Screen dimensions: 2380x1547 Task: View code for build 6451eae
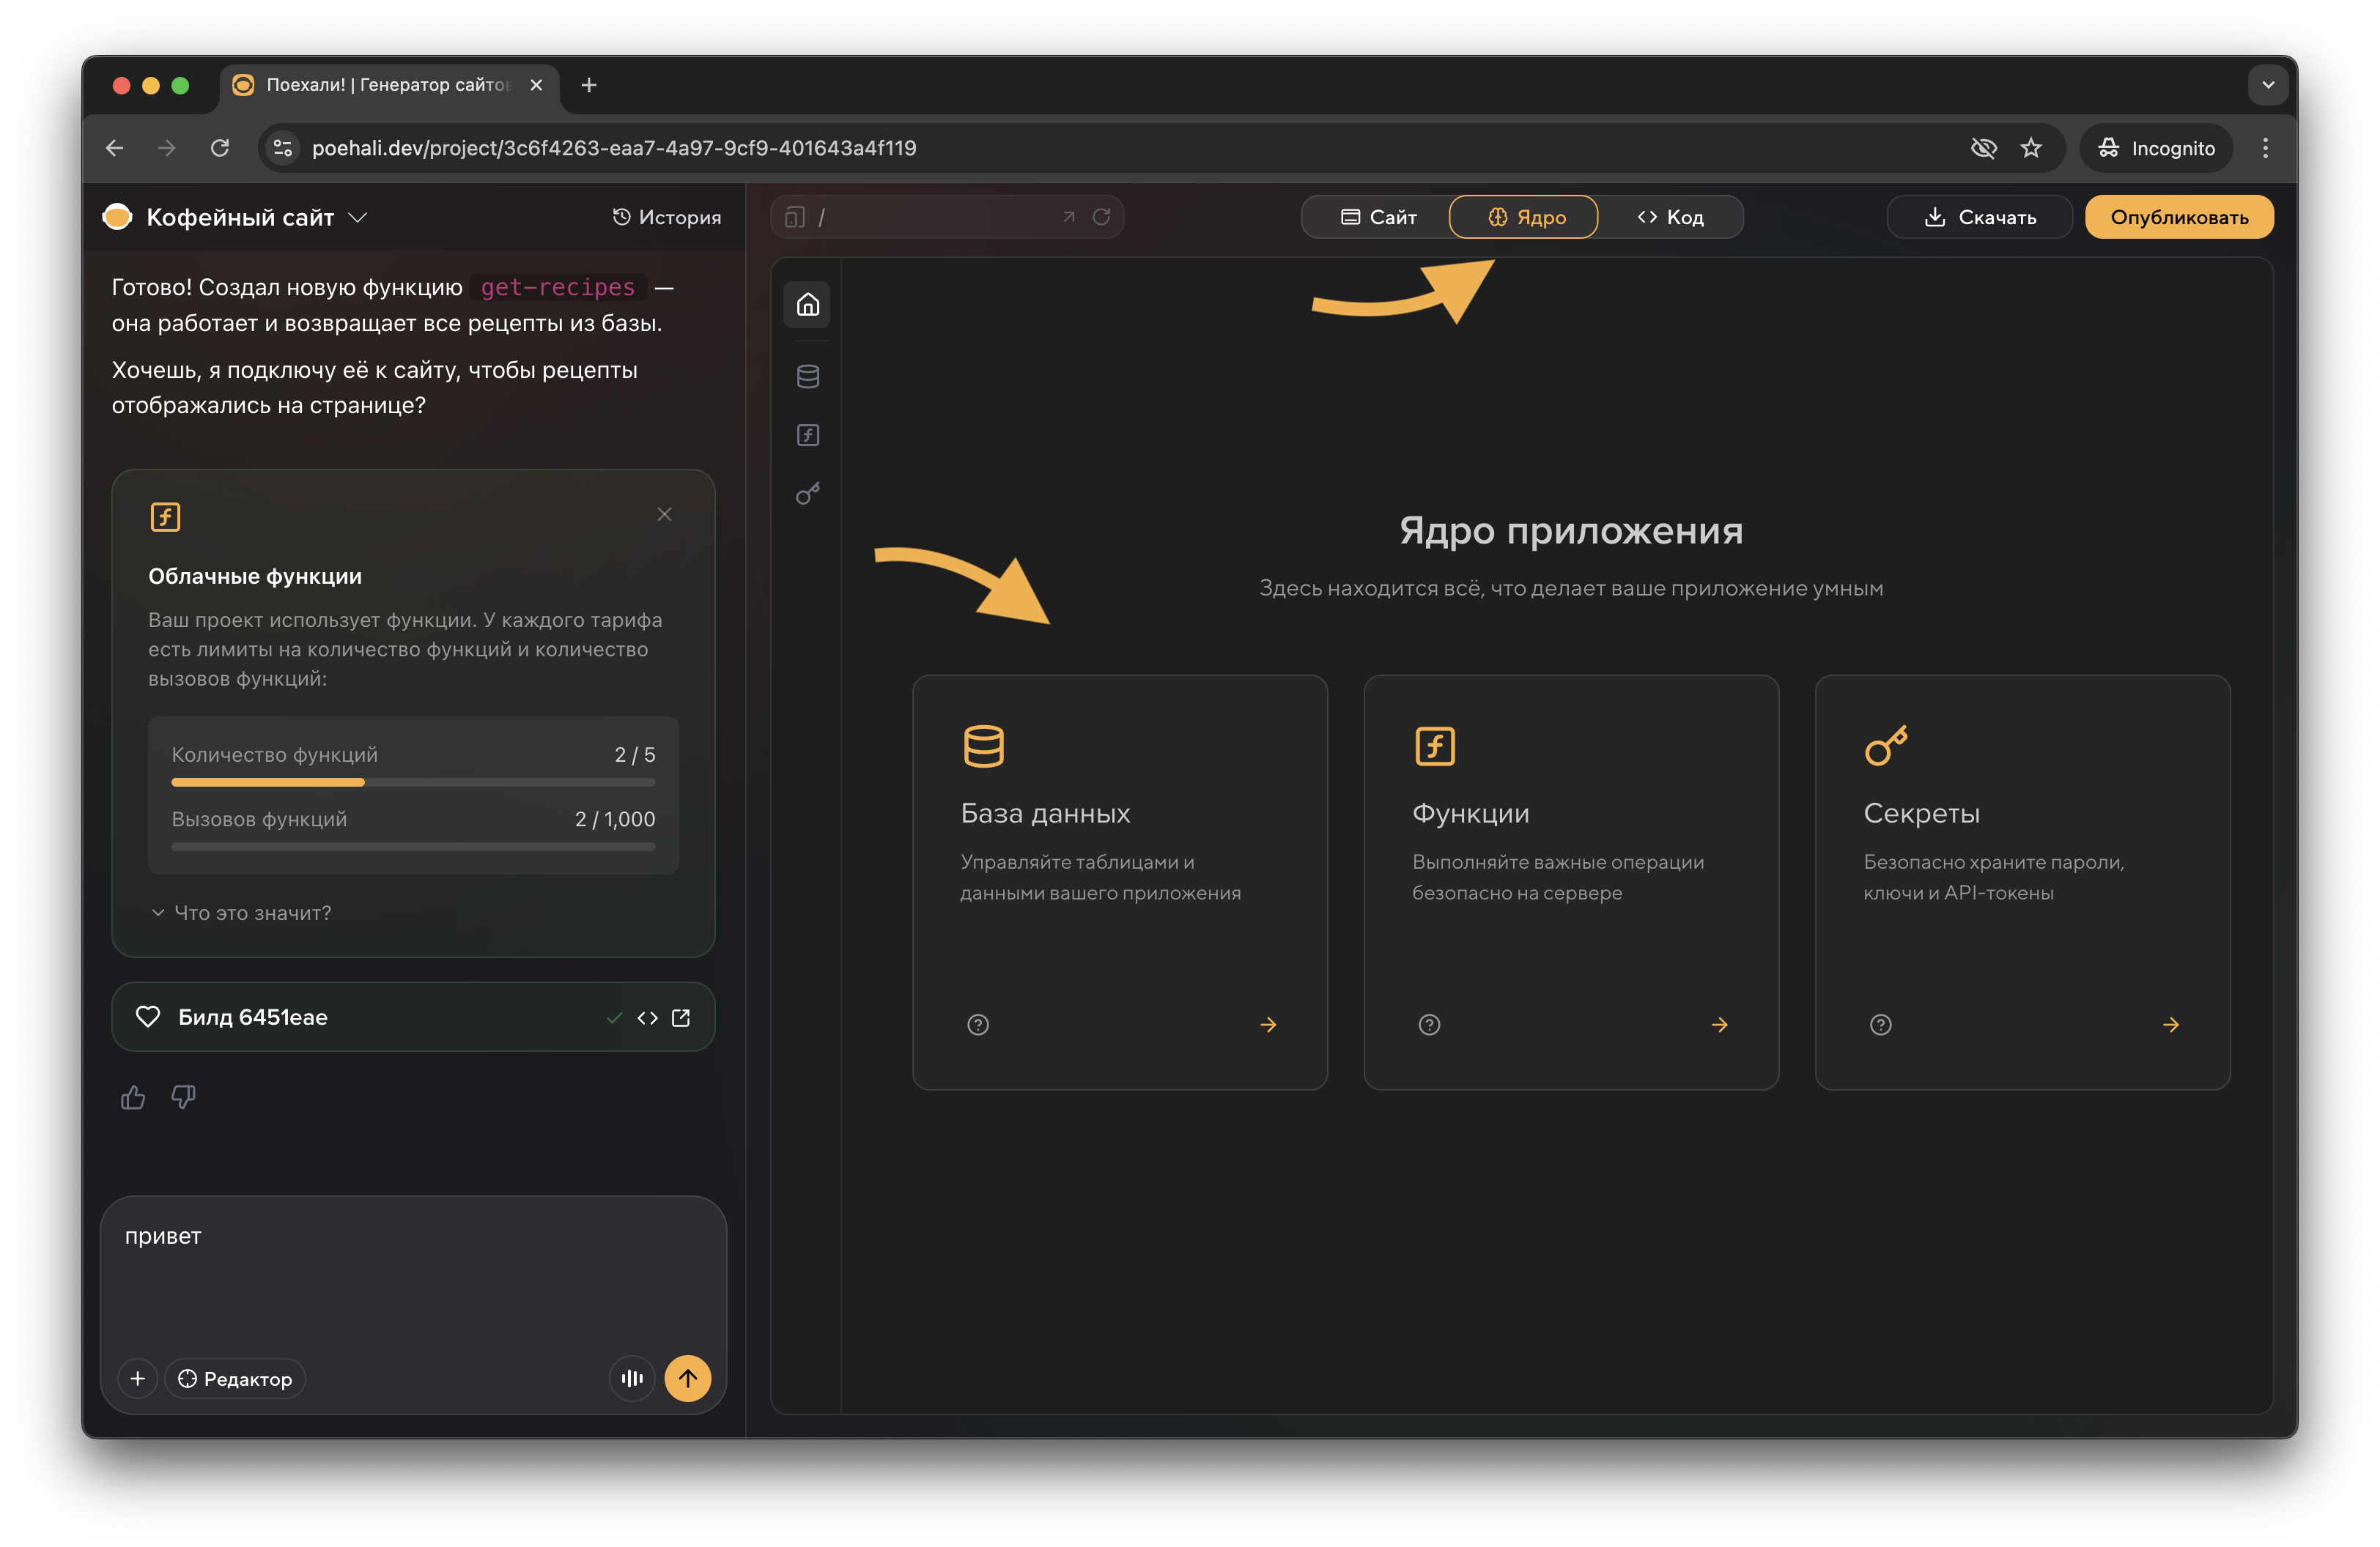(x=647, y=1017)
